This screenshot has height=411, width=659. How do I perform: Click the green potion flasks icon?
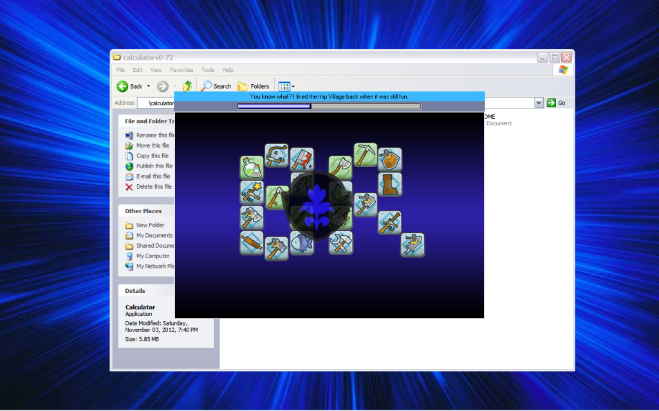(252, 168)
